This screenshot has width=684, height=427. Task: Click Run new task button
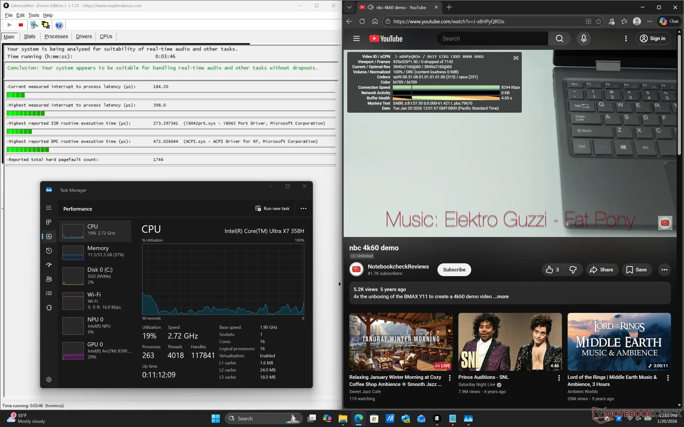(273, 208)
